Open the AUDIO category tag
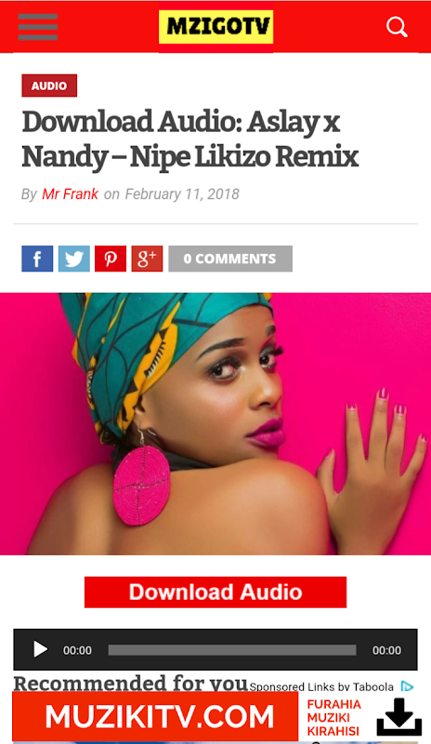431x744 pixels. point(49,86)
